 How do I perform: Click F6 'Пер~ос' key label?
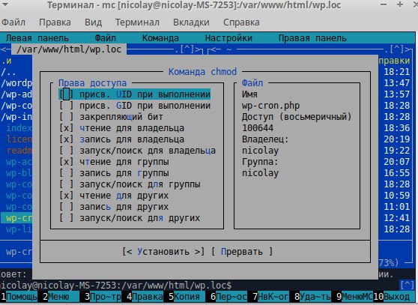click(231, 297)
